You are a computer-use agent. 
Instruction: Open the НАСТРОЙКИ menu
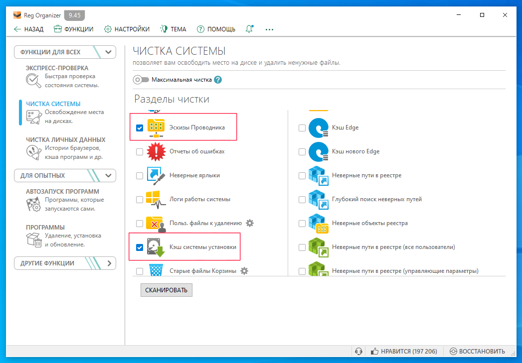coord(127,29)
